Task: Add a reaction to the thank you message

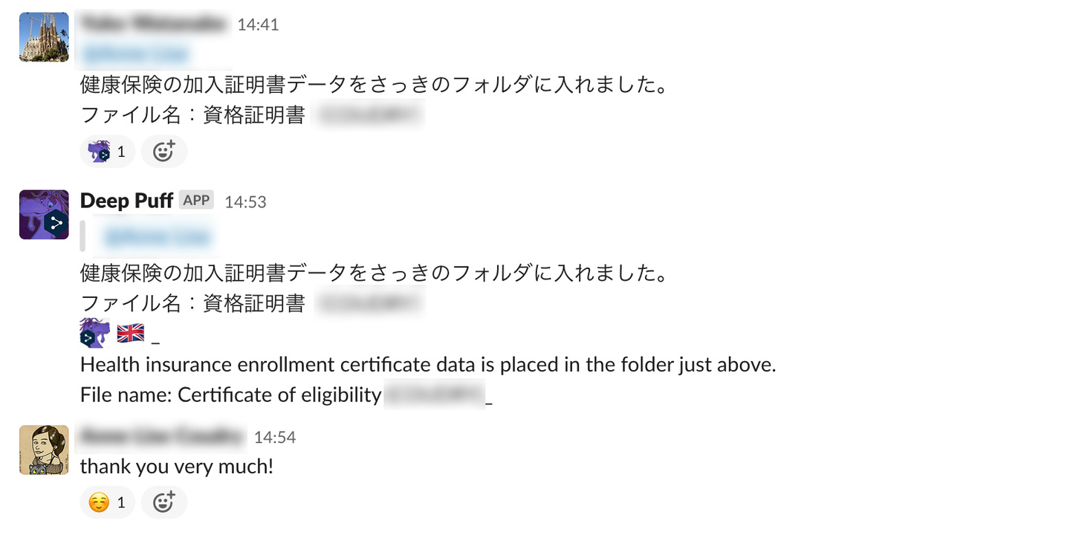Action: click(163, 502)
